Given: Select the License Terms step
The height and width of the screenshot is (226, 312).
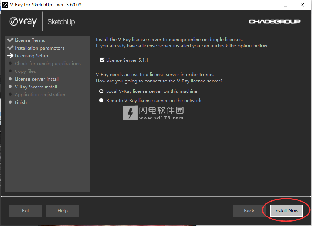Looking at the screenshot, I should click(x=30, y=40).
